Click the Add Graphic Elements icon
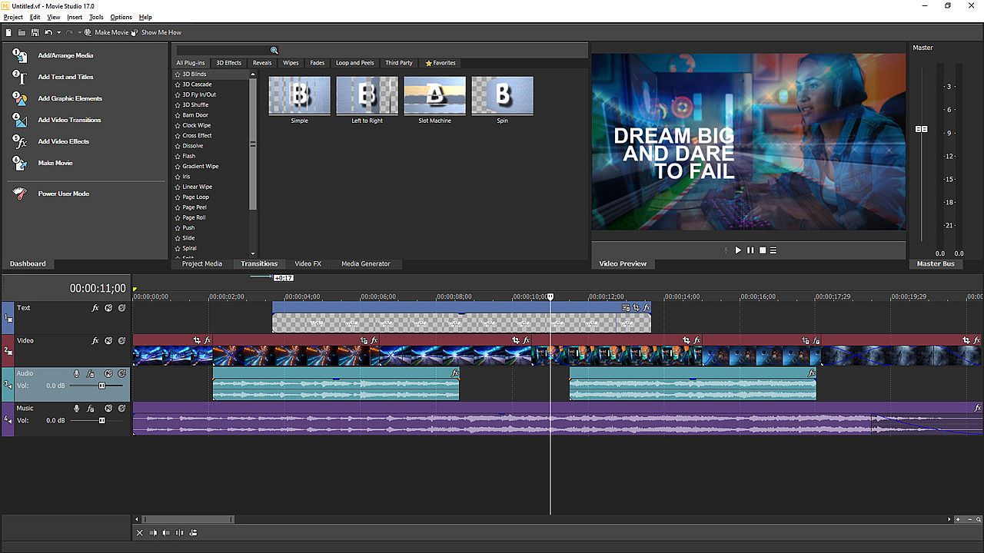984x553 pixels. [20, 98]
